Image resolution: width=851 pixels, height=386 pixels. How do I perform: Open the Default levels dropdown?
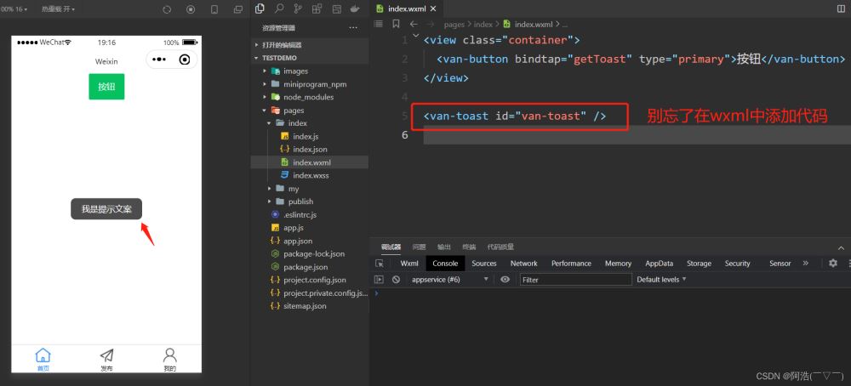[661, 279]
